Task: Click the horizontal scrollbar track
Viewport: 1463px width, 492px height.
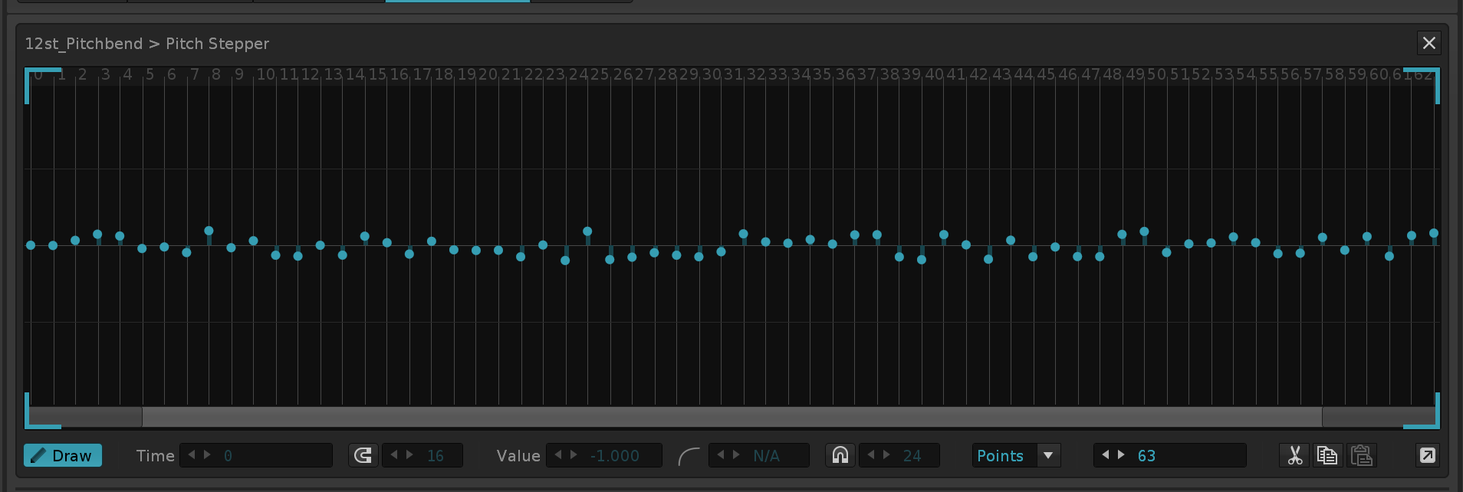Action: [x=728, y=417]
